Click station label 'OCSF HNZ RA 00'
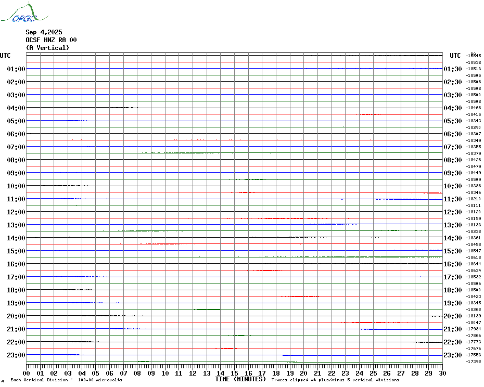The width and height of the screenshot is (484, 387). coord(51,40)
